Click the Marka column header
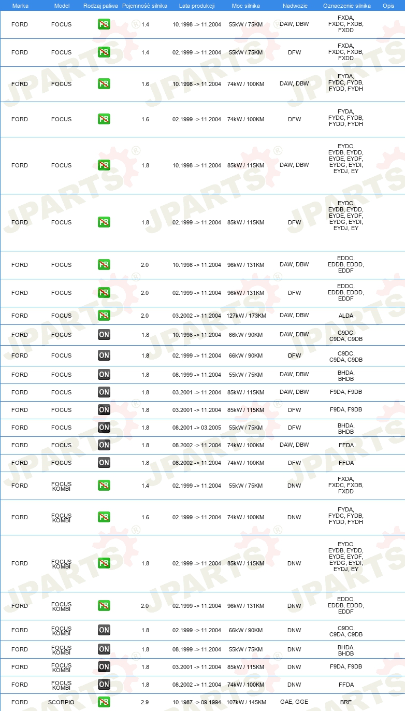Image resolution: width=405 pixels, height=711 pixels. (x=20, y=6)
